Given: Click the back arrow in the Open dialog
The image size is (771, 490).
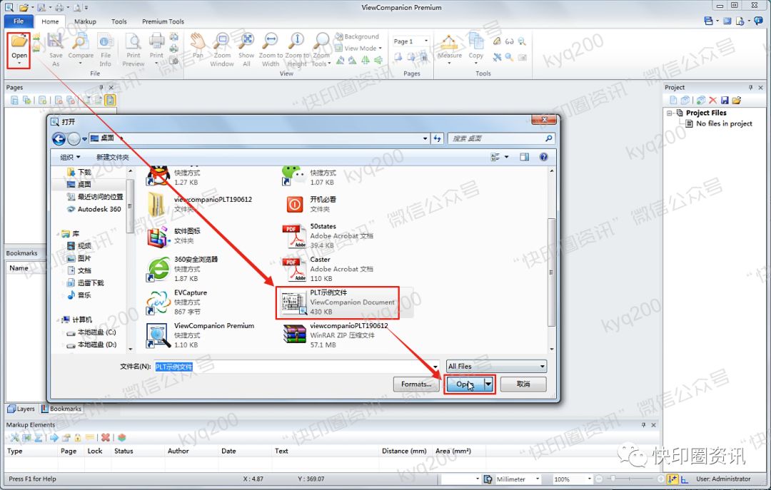Looking at the screenshot, I should pos(59,139).
